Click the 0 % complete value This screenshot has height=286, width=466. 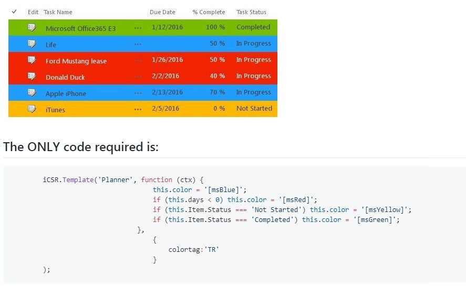pos(219,109)
